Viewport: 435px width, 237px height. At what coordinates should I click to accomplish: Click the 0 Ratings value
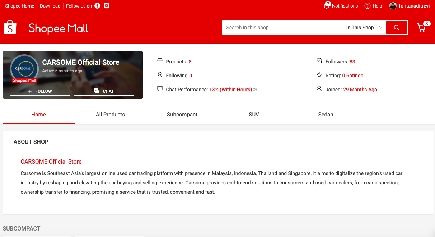[x=352, y=76]
